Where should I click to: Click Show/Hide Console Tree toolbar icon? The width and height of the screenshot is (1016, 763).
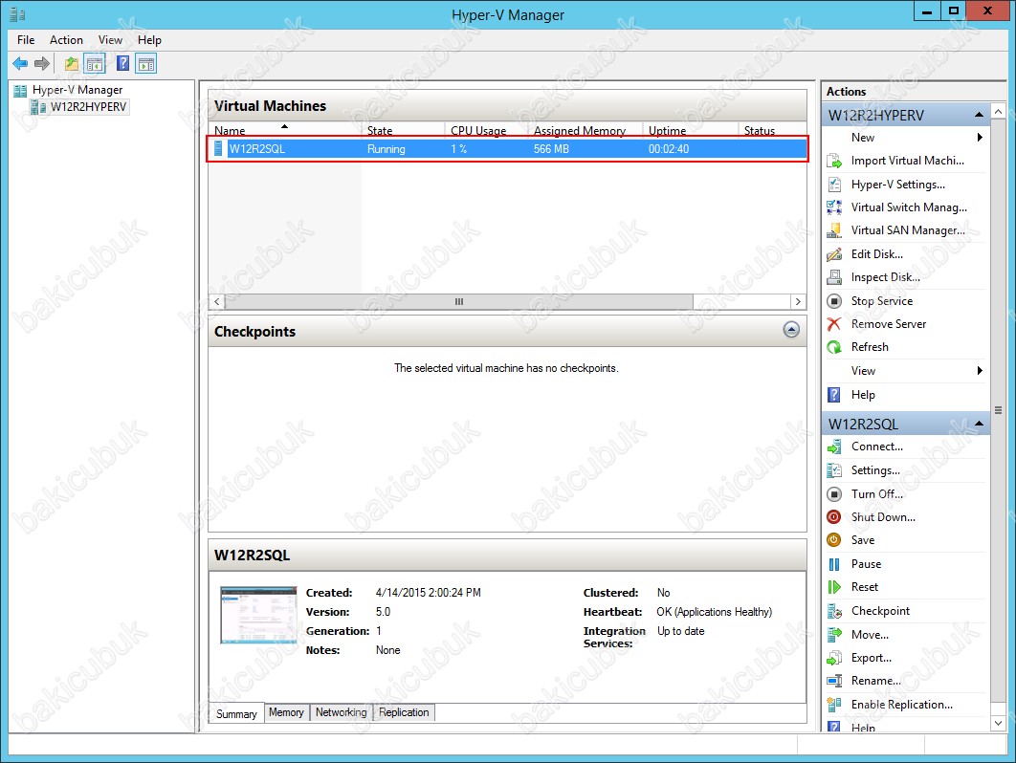click(96, 63)
